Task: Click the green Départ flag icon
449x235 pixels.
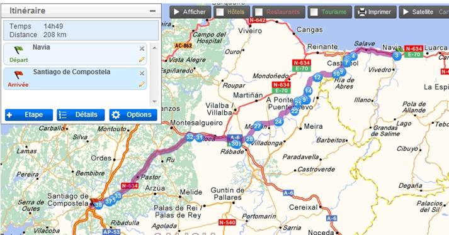Action: tap(19, 50)
